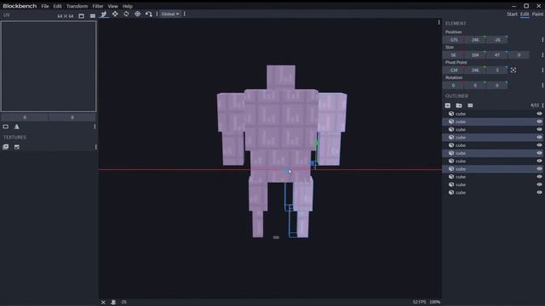Open the File menu
Viewport: 545px width, 306px height.
[45, 6]
